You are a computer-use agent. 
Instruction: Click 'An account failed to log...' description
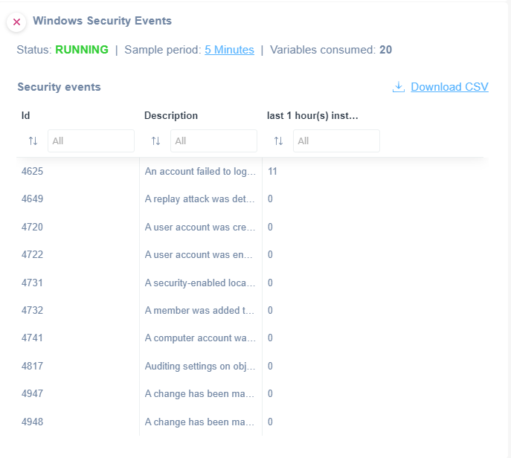point(200,171)
